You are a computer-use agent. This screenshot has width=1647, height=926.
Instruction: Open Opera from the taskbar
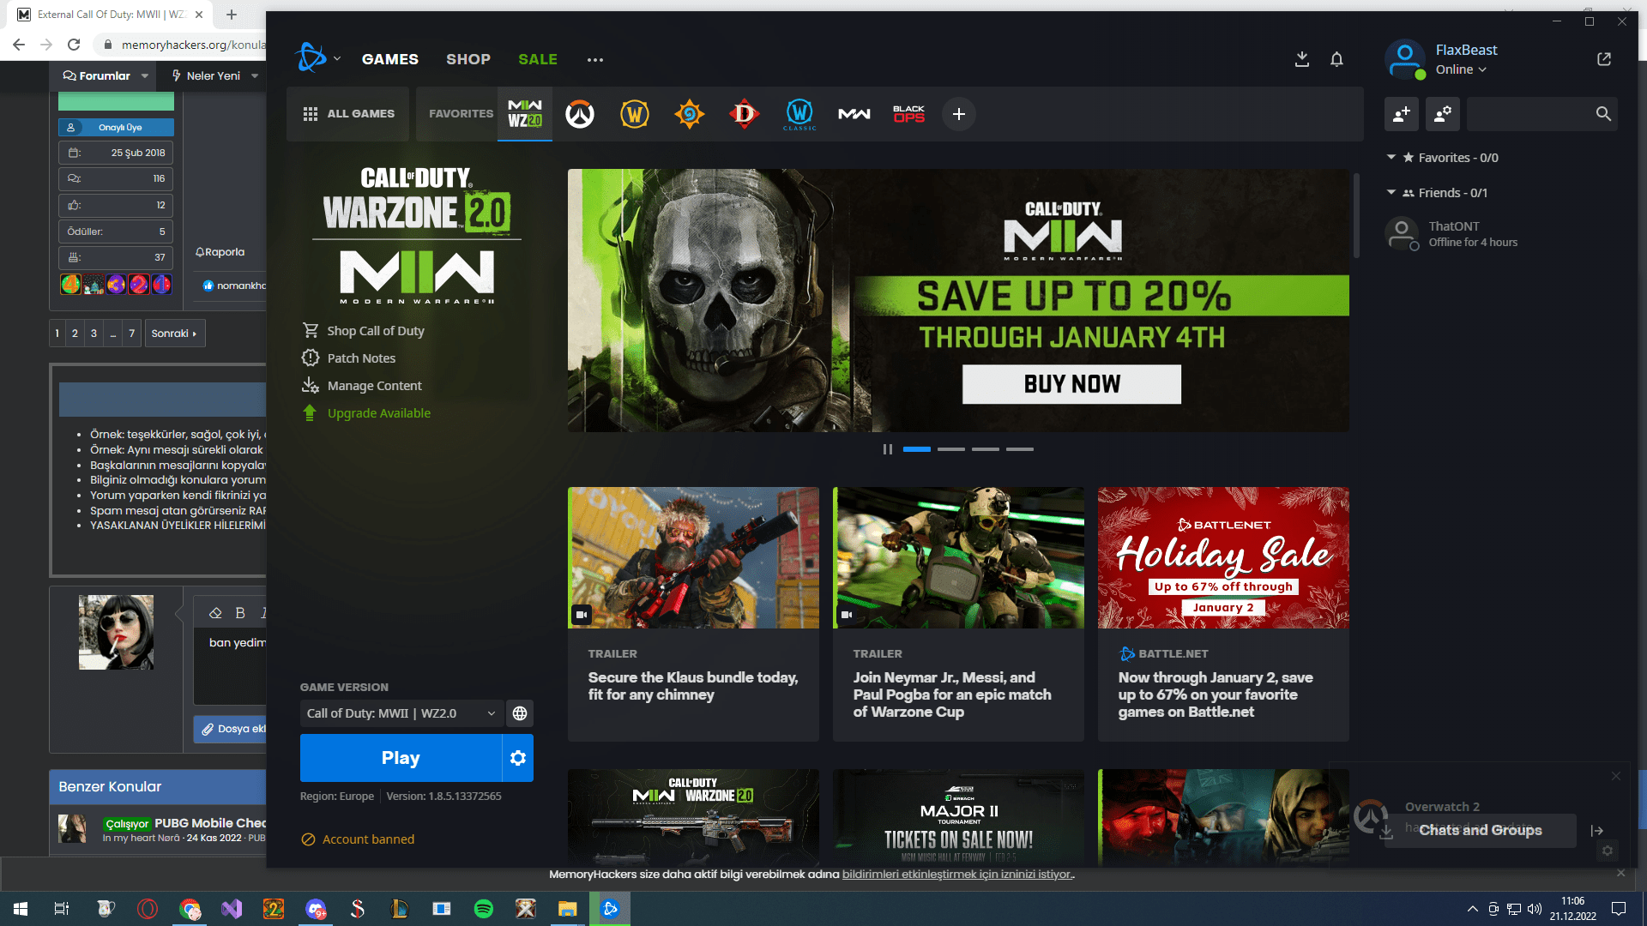[148, 909]
